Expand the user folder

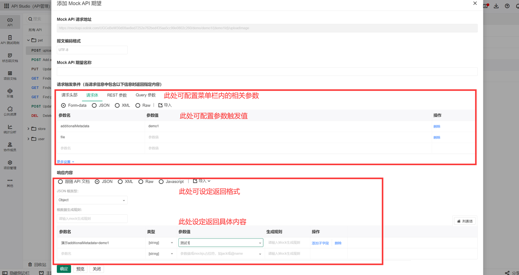(28, 139)
